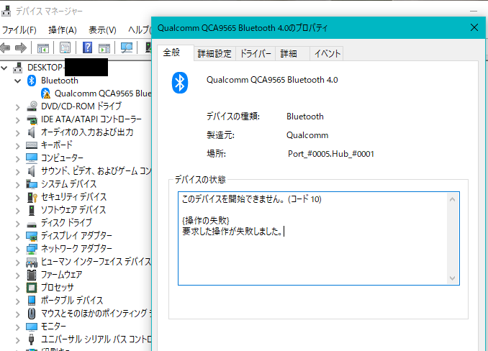This screenshot has width=488, height=351.
Task: Select the モニター tree row
Action: tap(53, 327)
